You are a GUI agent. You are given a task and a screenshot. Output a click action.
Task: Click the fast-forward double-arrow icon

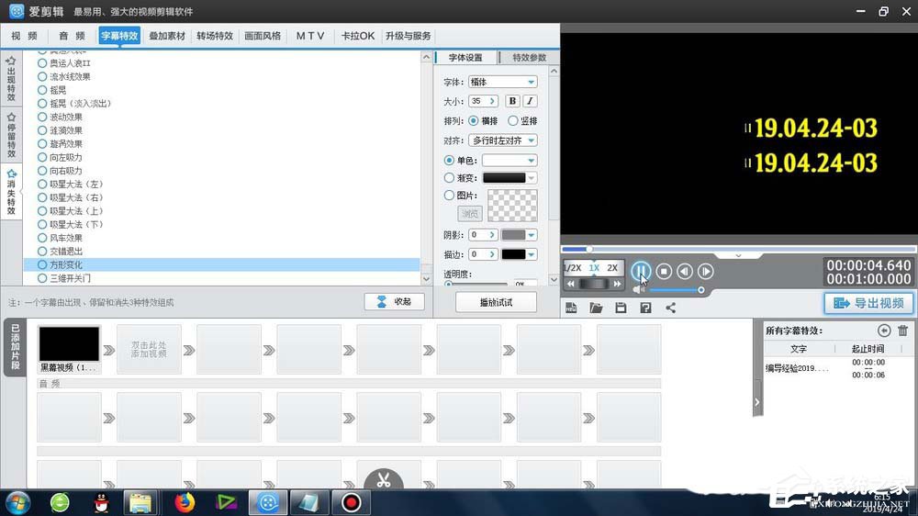[617, 284]
